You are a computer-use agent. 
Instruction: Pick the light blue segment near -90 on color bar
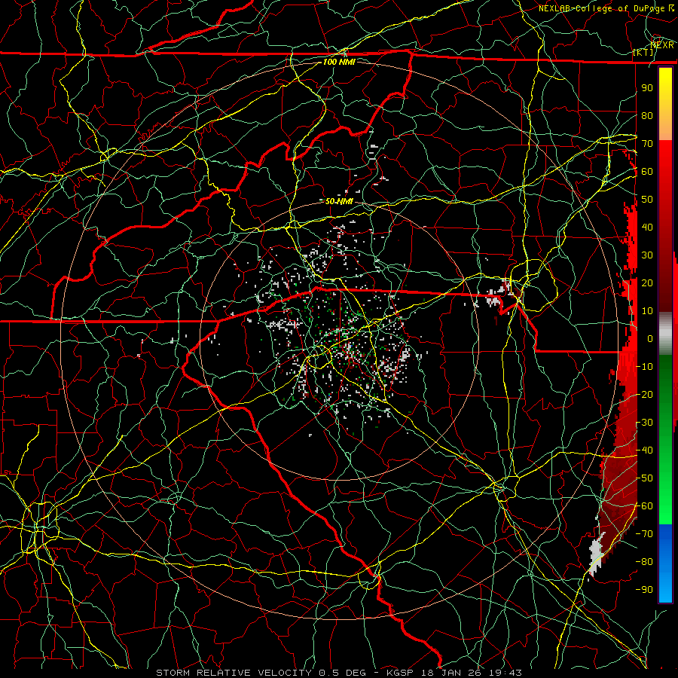pos(665,588)
